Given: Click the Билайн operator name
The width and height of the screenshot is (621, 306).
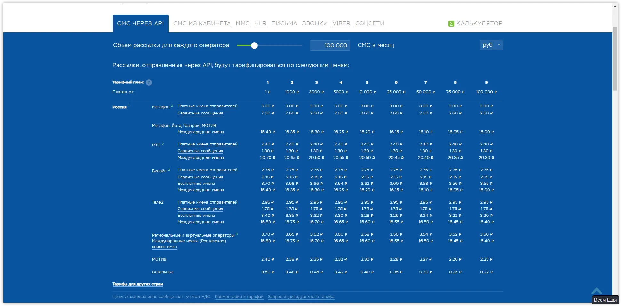Looking at the screenshot, I should pos(159,171).
